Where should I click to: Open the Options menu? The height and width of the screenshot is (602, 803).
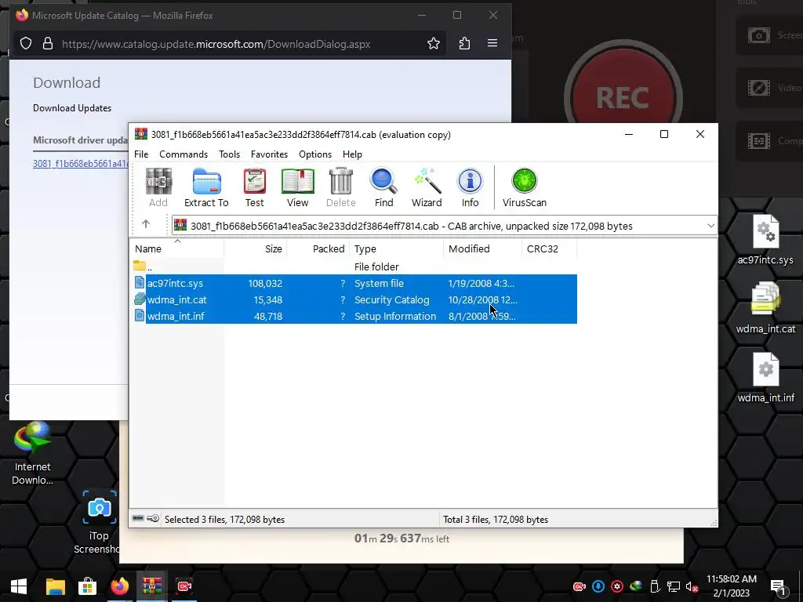pyautogui.click(x=315, y=154)
